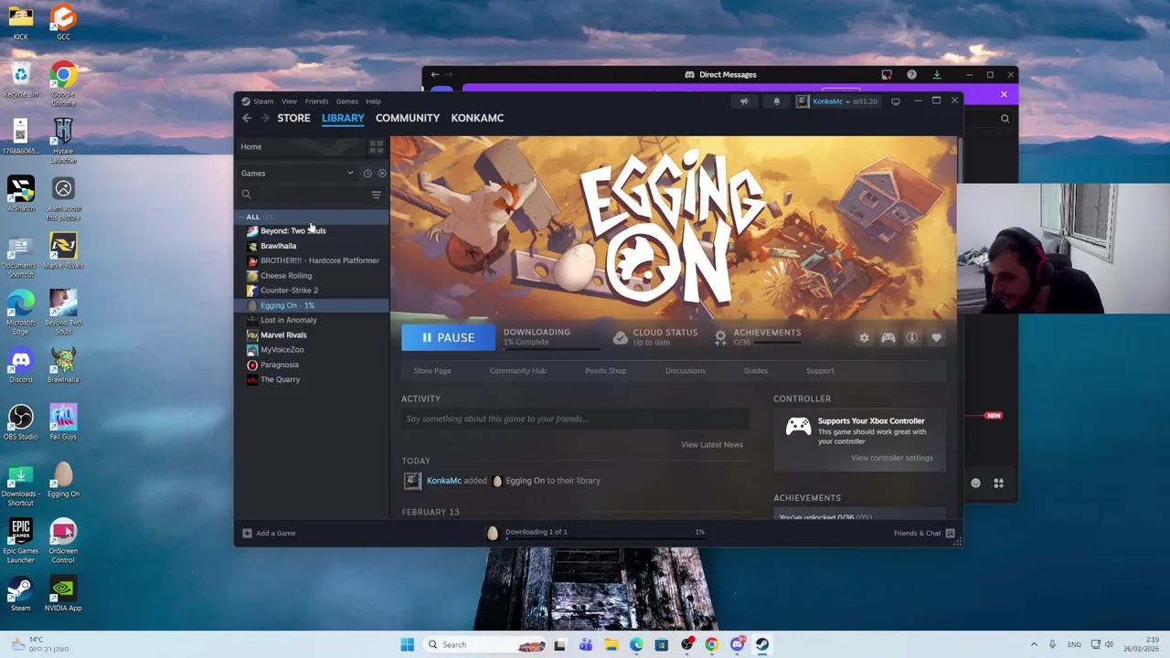Open Community Hub link
1170x658 pixels.
517,371
